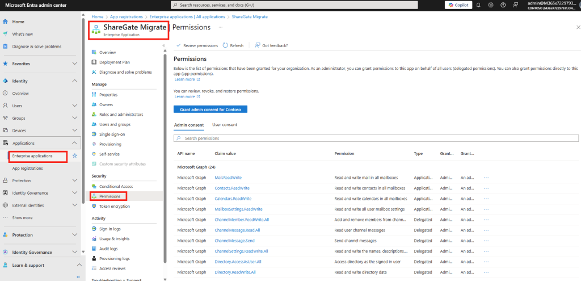Open the Mail.ReadWrite claim link
The image size is (581, 281).
pos(228,178)
